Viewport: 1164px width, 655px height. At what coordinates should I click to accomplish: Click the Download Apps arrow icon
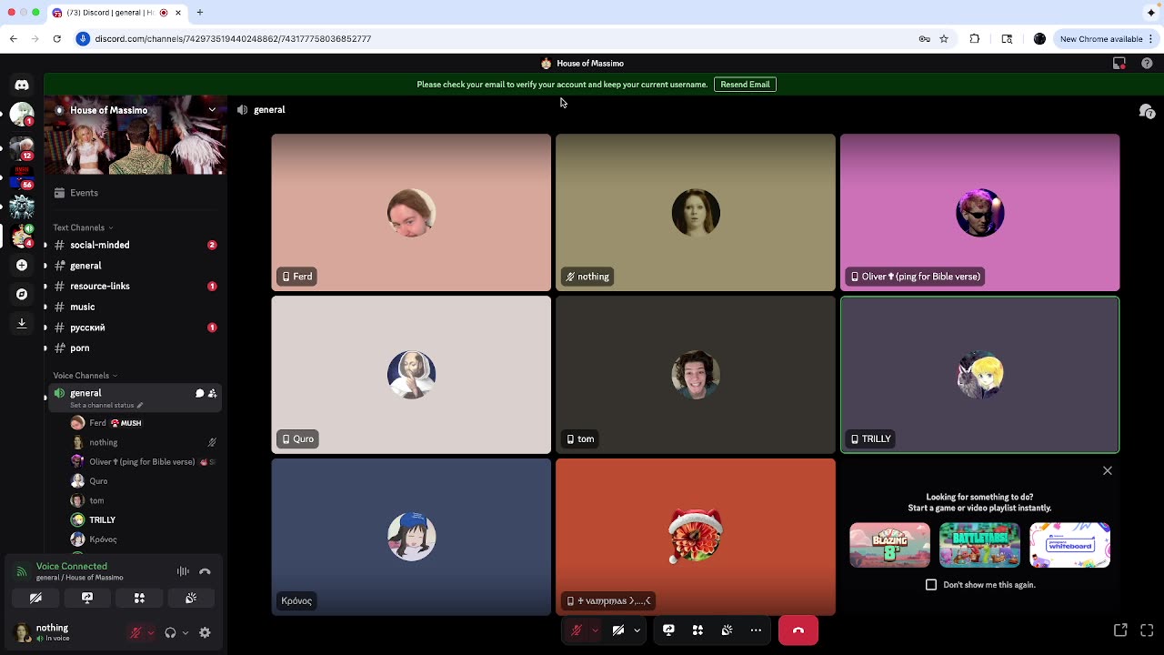pyautogui.click(x=22, y=323)
